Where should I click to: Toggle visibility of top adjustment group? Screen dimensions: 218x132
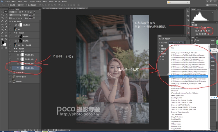10,21
